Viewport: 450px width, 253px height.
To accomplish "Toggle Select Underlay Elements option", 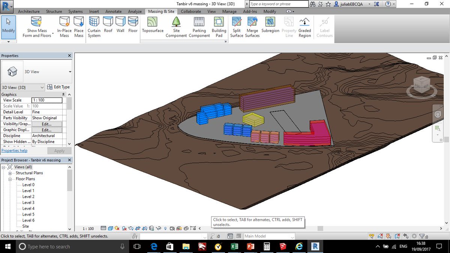I will 380,236.
